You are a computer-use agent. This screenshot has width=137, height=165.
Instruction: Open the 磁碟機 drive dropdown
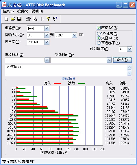coord(47,28)
